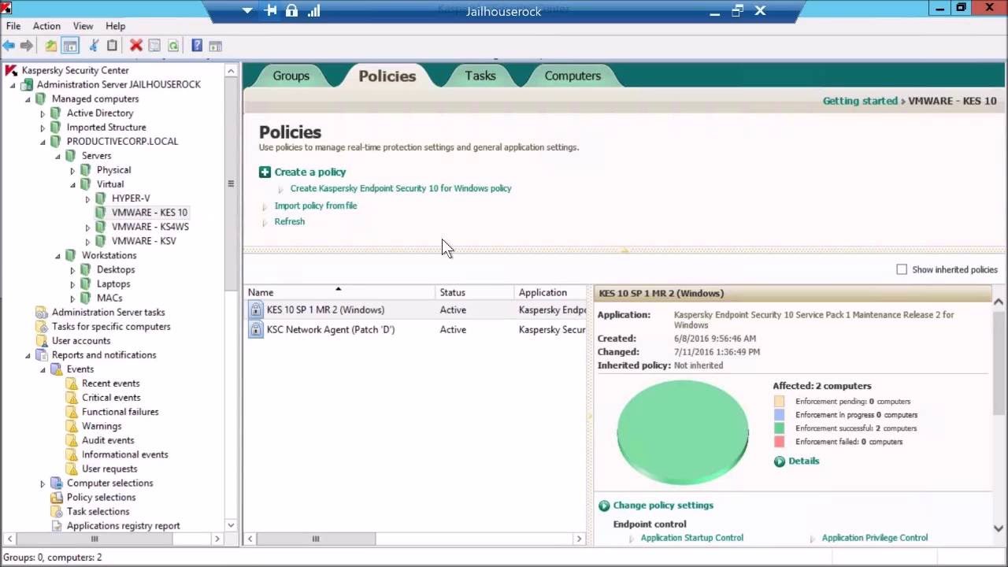Click the lock icon of KSC Network Agent policy
Screen dimensions: 1008x567
pos(256,329)
